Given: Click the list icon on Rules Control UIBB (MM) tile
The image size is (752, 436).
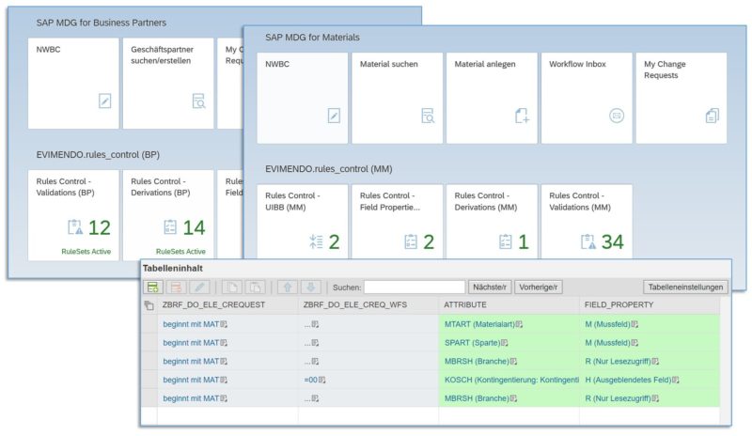Looking at the screenshot, I should pos(316,241).
